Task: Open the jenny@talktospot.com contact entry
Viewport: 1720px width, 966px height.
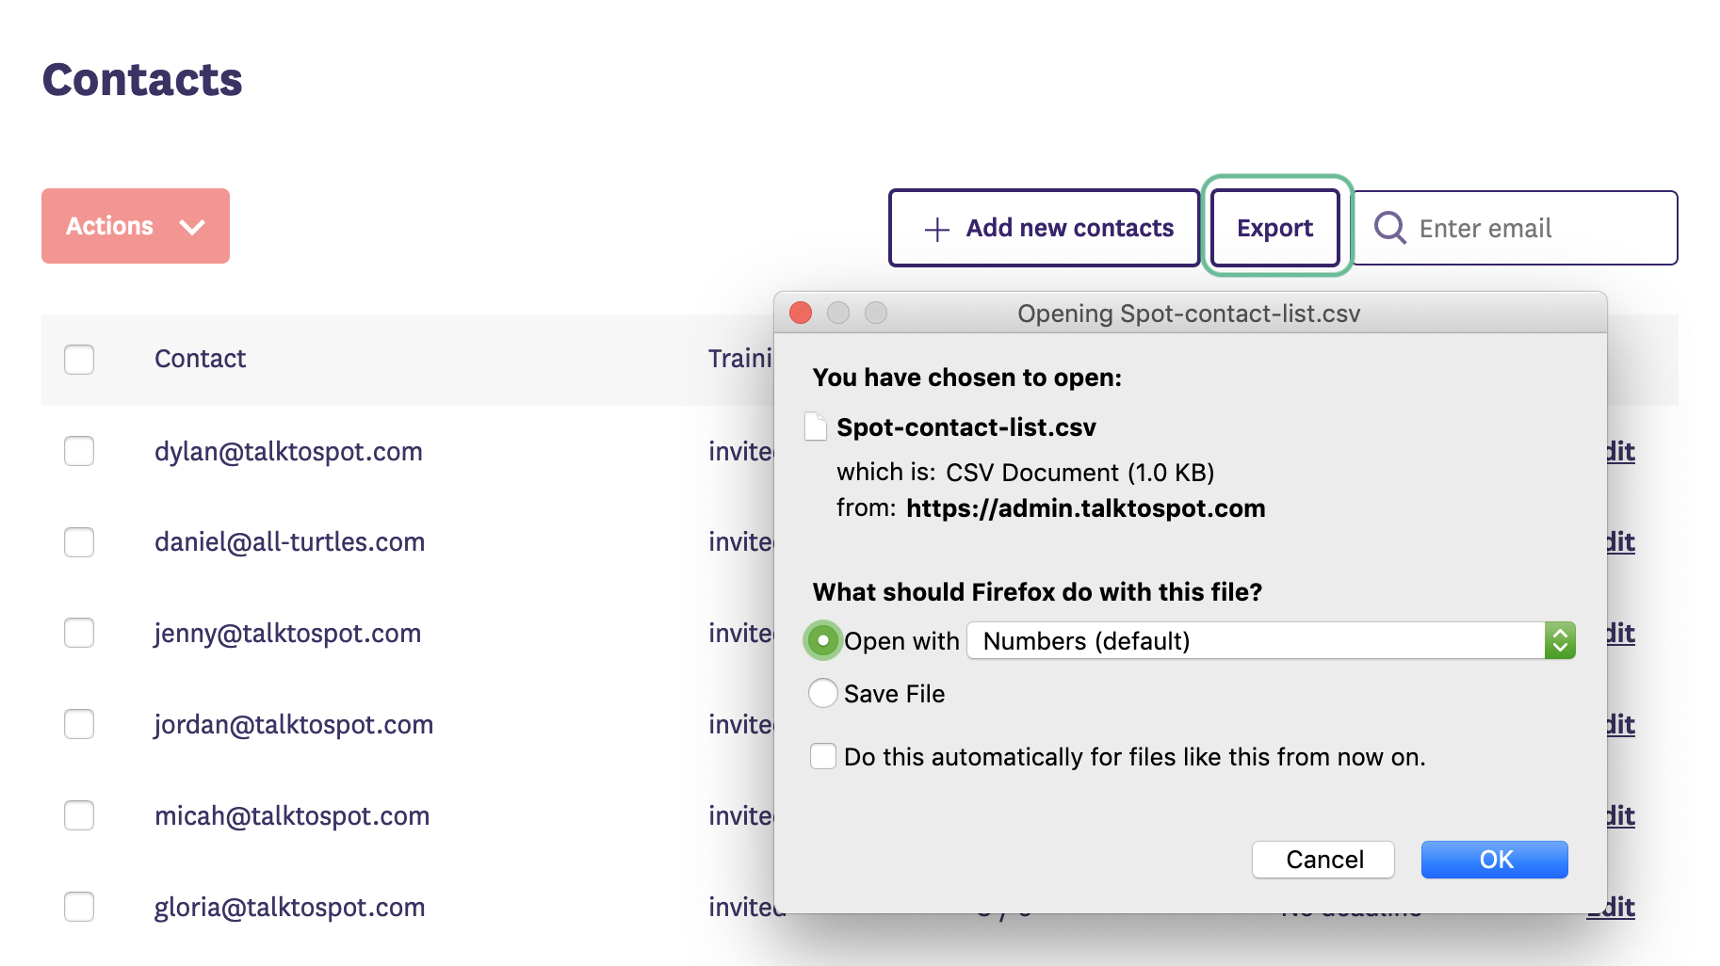Action: 287,634
